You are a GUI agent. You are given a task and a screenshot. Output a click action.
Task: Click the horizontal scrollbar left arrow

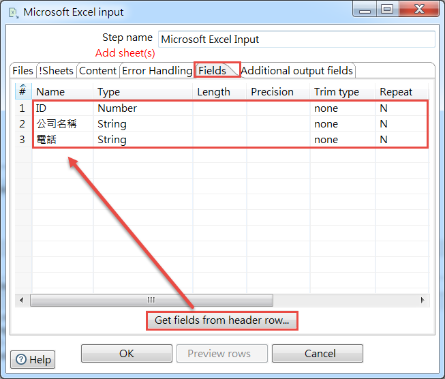point(22,300)
